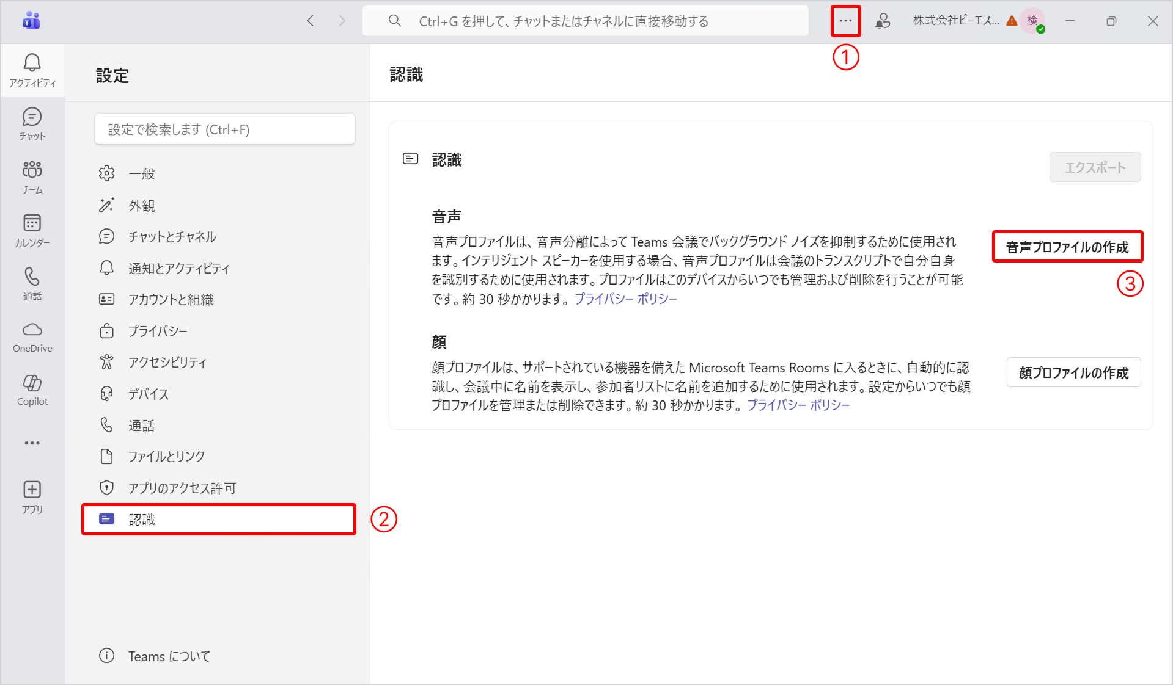Click Create voice profile (音声プロファイルの作成) button
Image resolution: width=1173 pixels, height=685 pixels.
[1067, 247]
